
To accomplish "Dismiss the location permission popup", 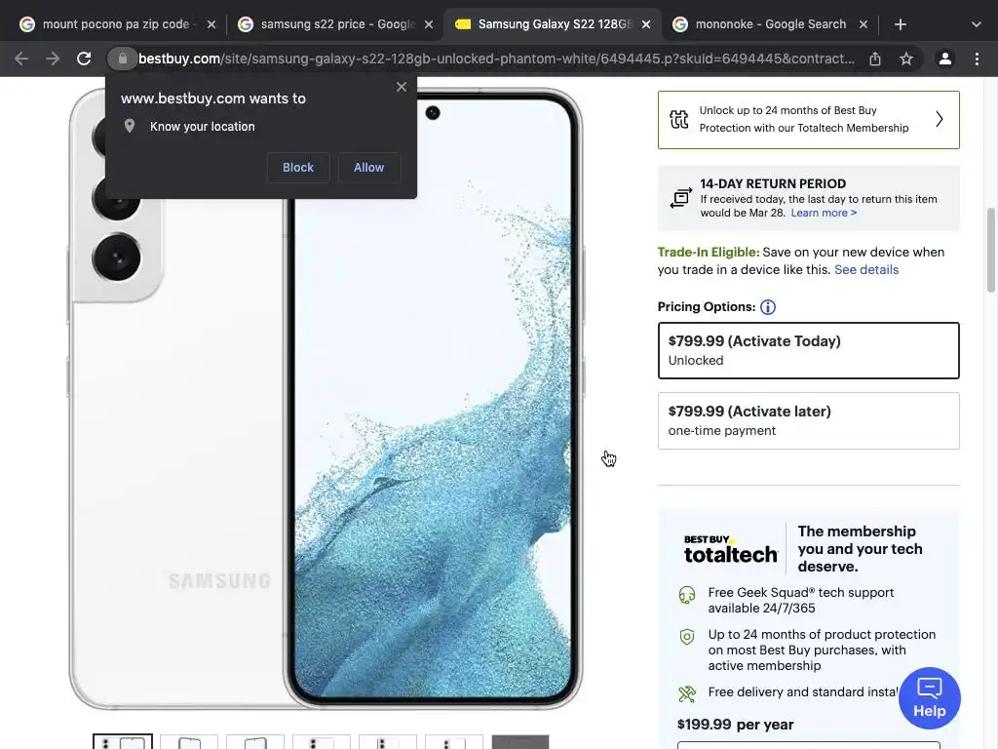I will 401,87.
